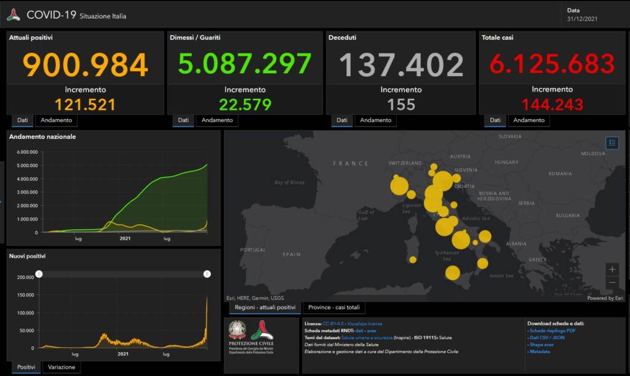Click the Protezione Civile logo in the header
Image resolution: width=630 pixels, height=376 pixels.
coord(14,15)
